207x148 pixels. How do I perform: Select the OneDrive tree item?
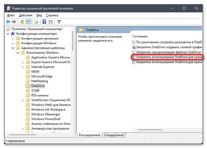38,86
